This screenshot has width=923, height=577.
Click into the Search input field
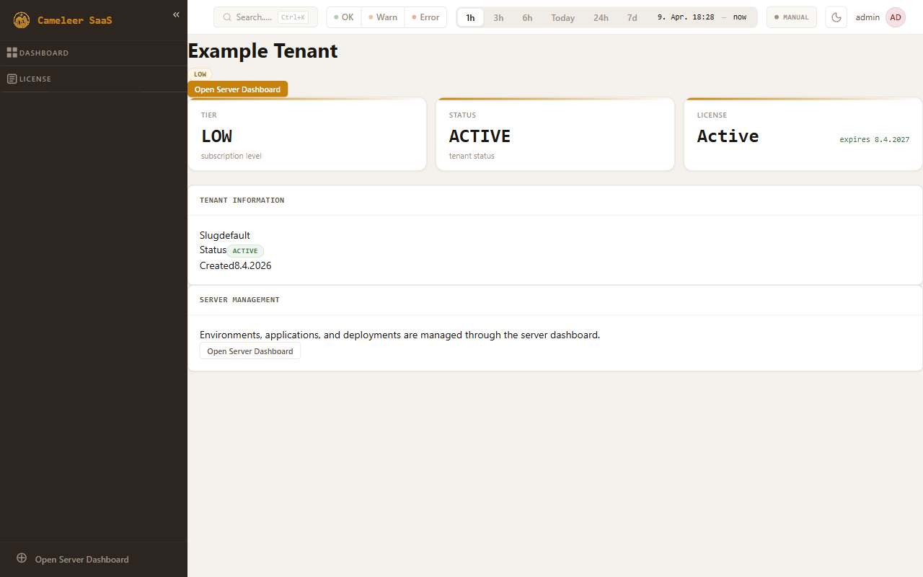pyautogui.click(x=254, y=17)
